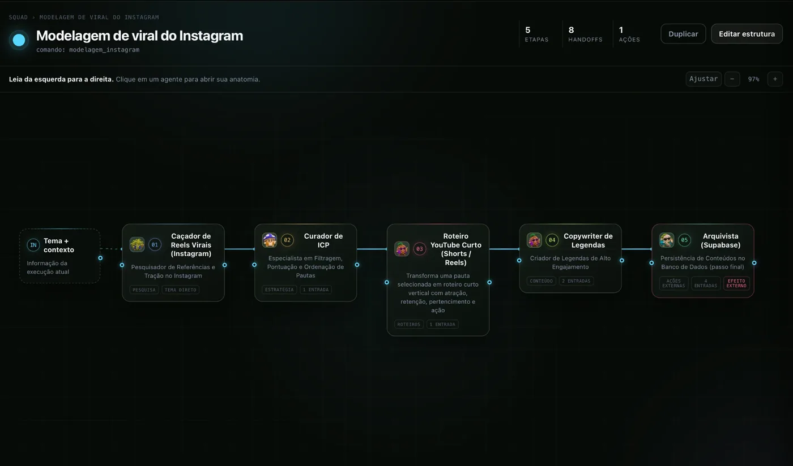Click the PESQUISA tag
Image resolution: width=793 pixels, height=466 pixels.
pyautogui.click(x=144, y=290)
